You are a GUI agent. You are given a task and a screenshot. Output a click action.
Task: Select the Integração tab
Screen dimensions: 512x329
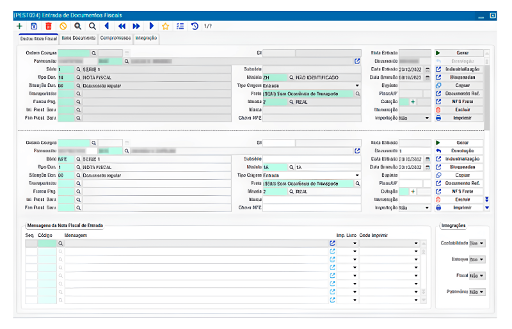click(147, 38)
